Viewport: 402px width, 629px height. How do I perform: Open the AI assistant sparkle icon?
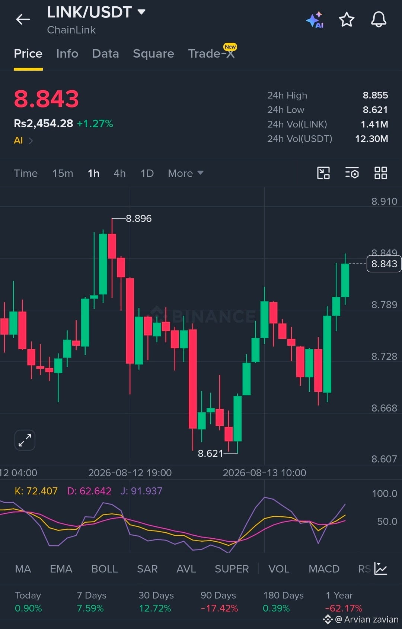(315, 20)
